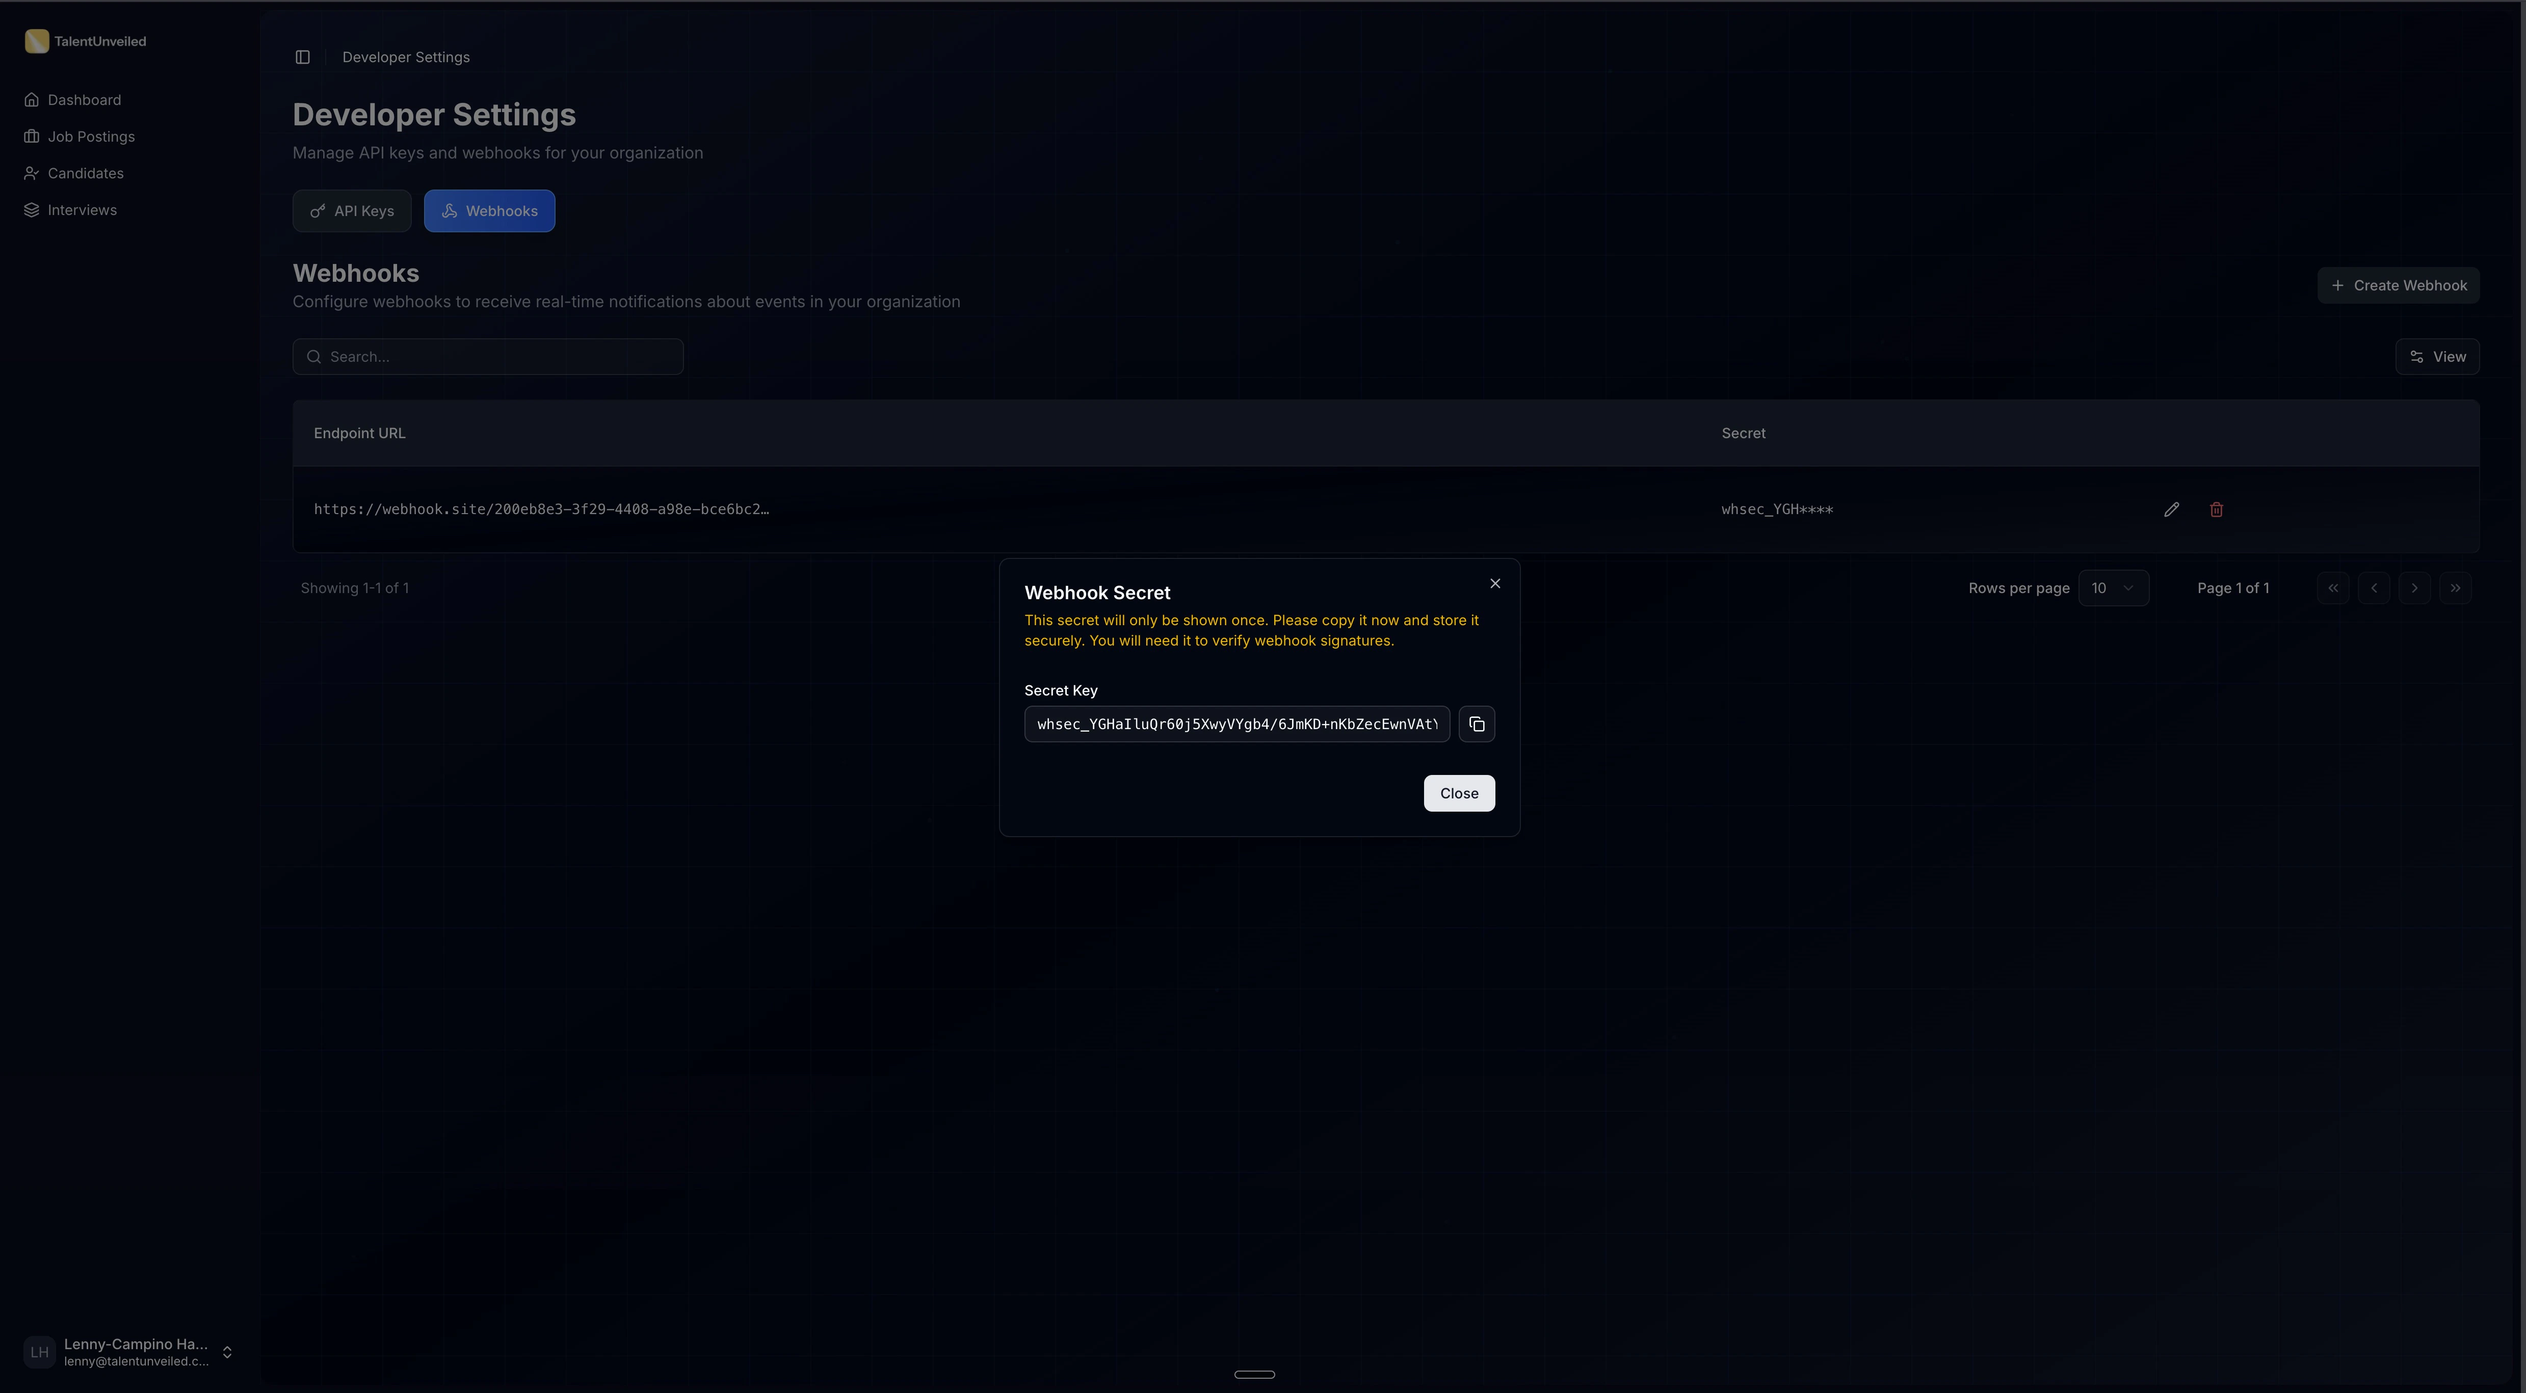Go back a page with the left chevron

[x=2374, y=587]
